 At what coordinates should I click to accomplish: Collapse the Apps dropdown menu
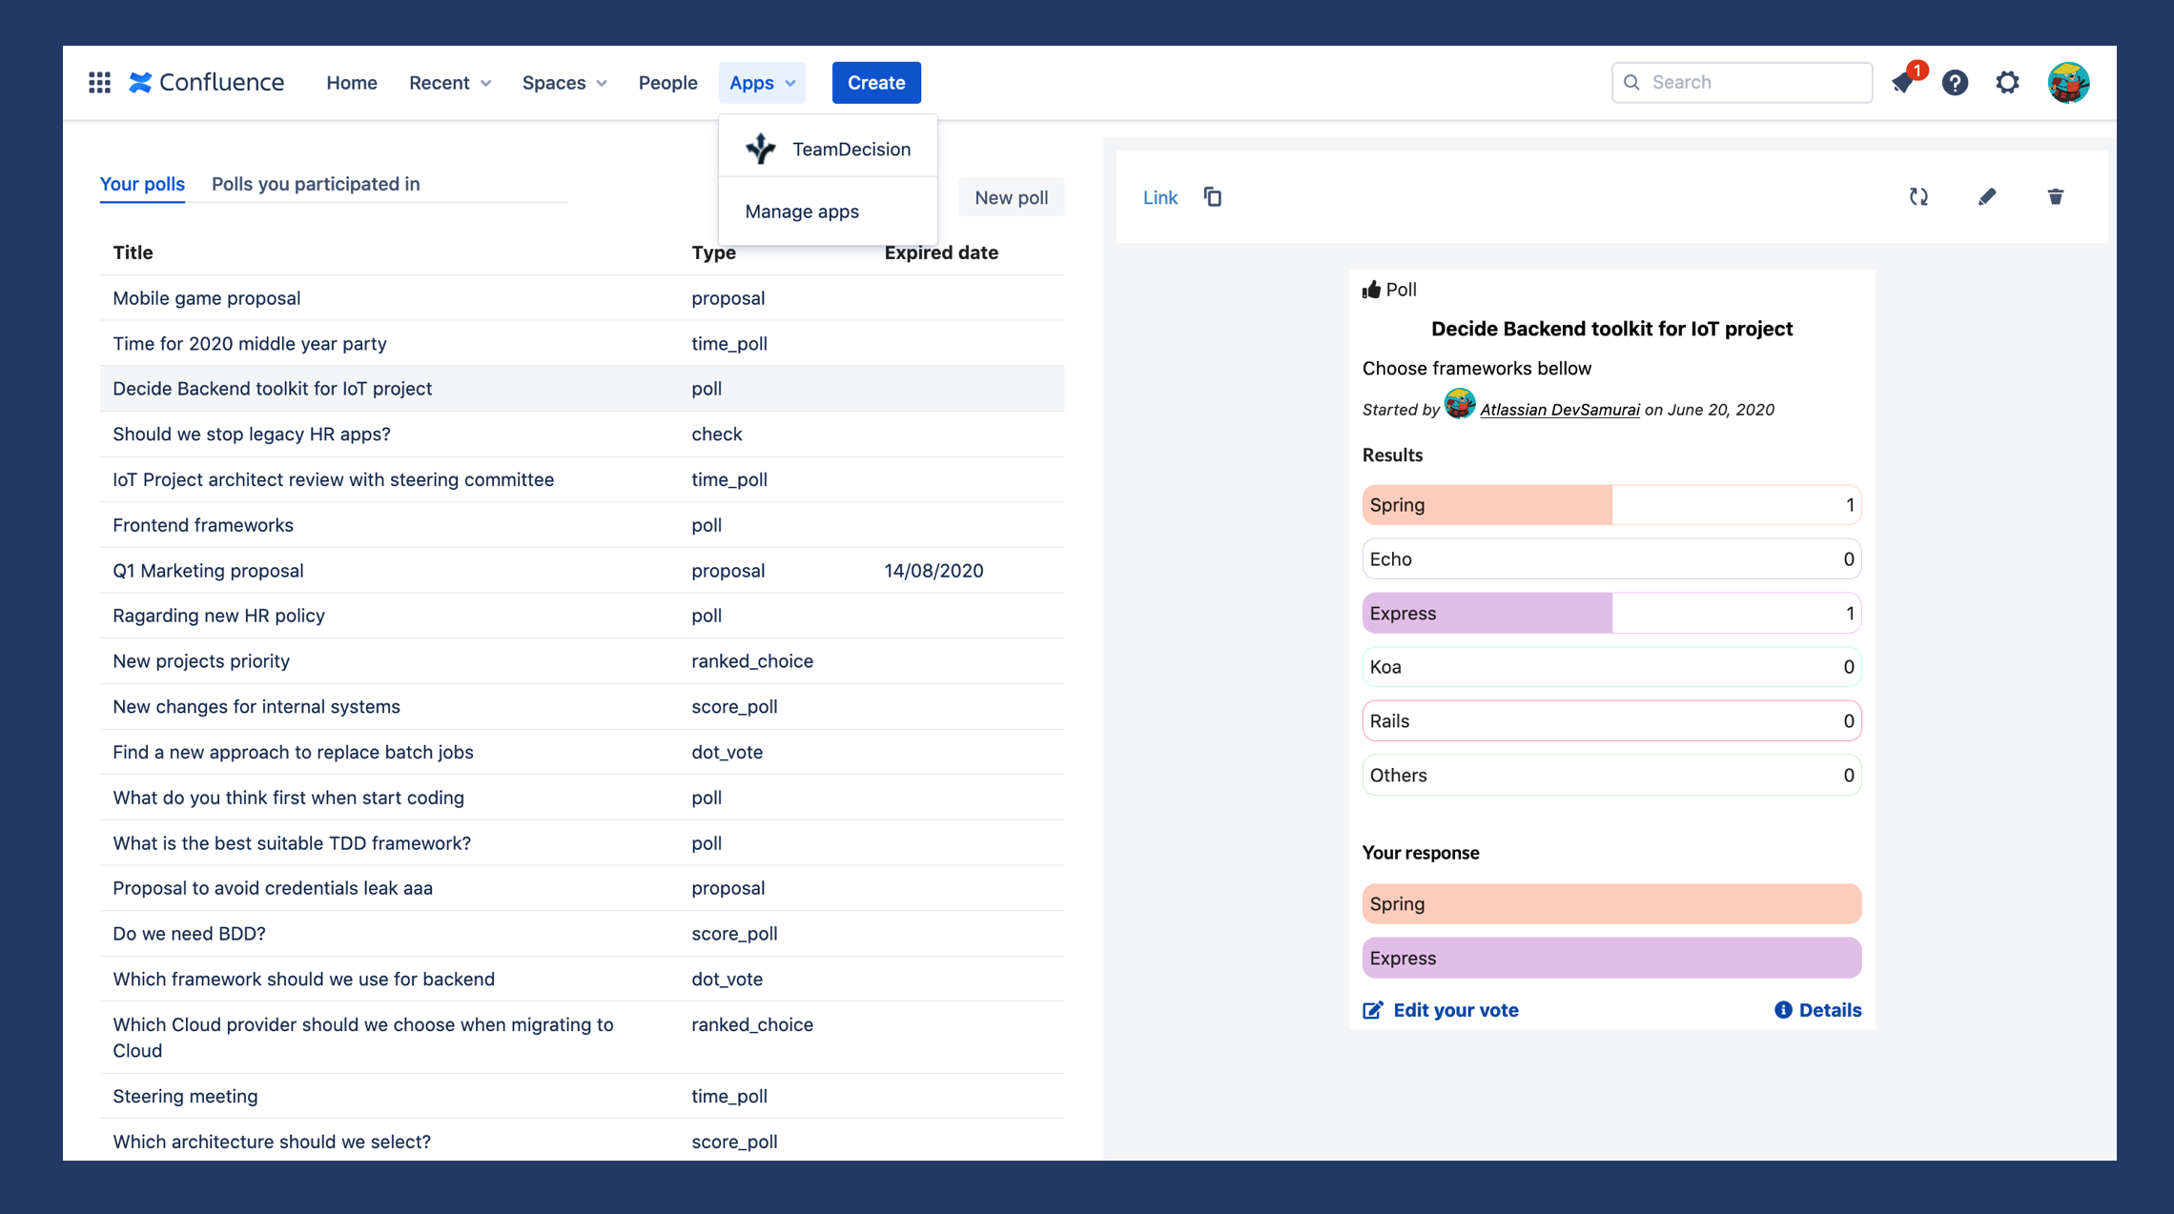pyautogui.click(x=762, y=83)
